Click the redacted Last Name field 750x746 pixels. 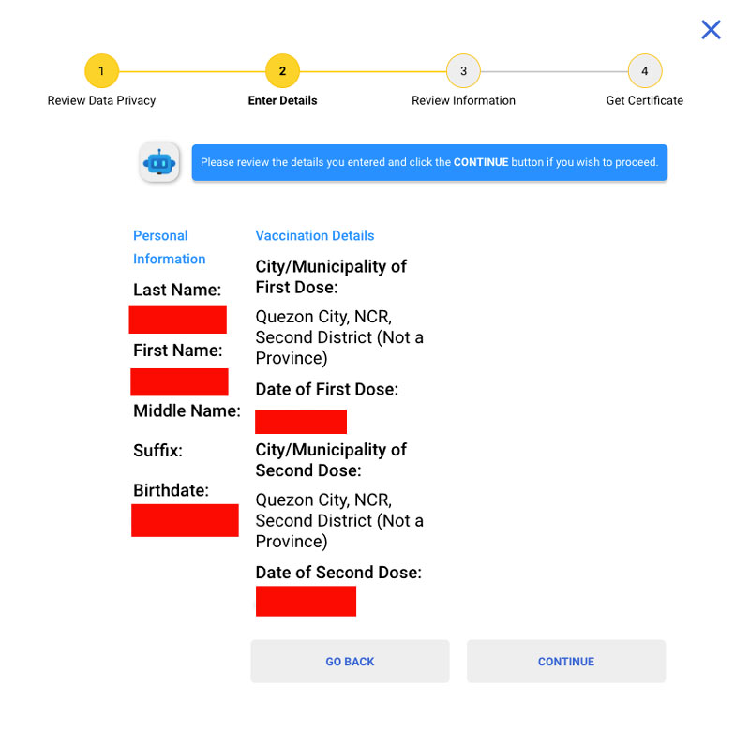pyautogui.click(x=178, y=319)
